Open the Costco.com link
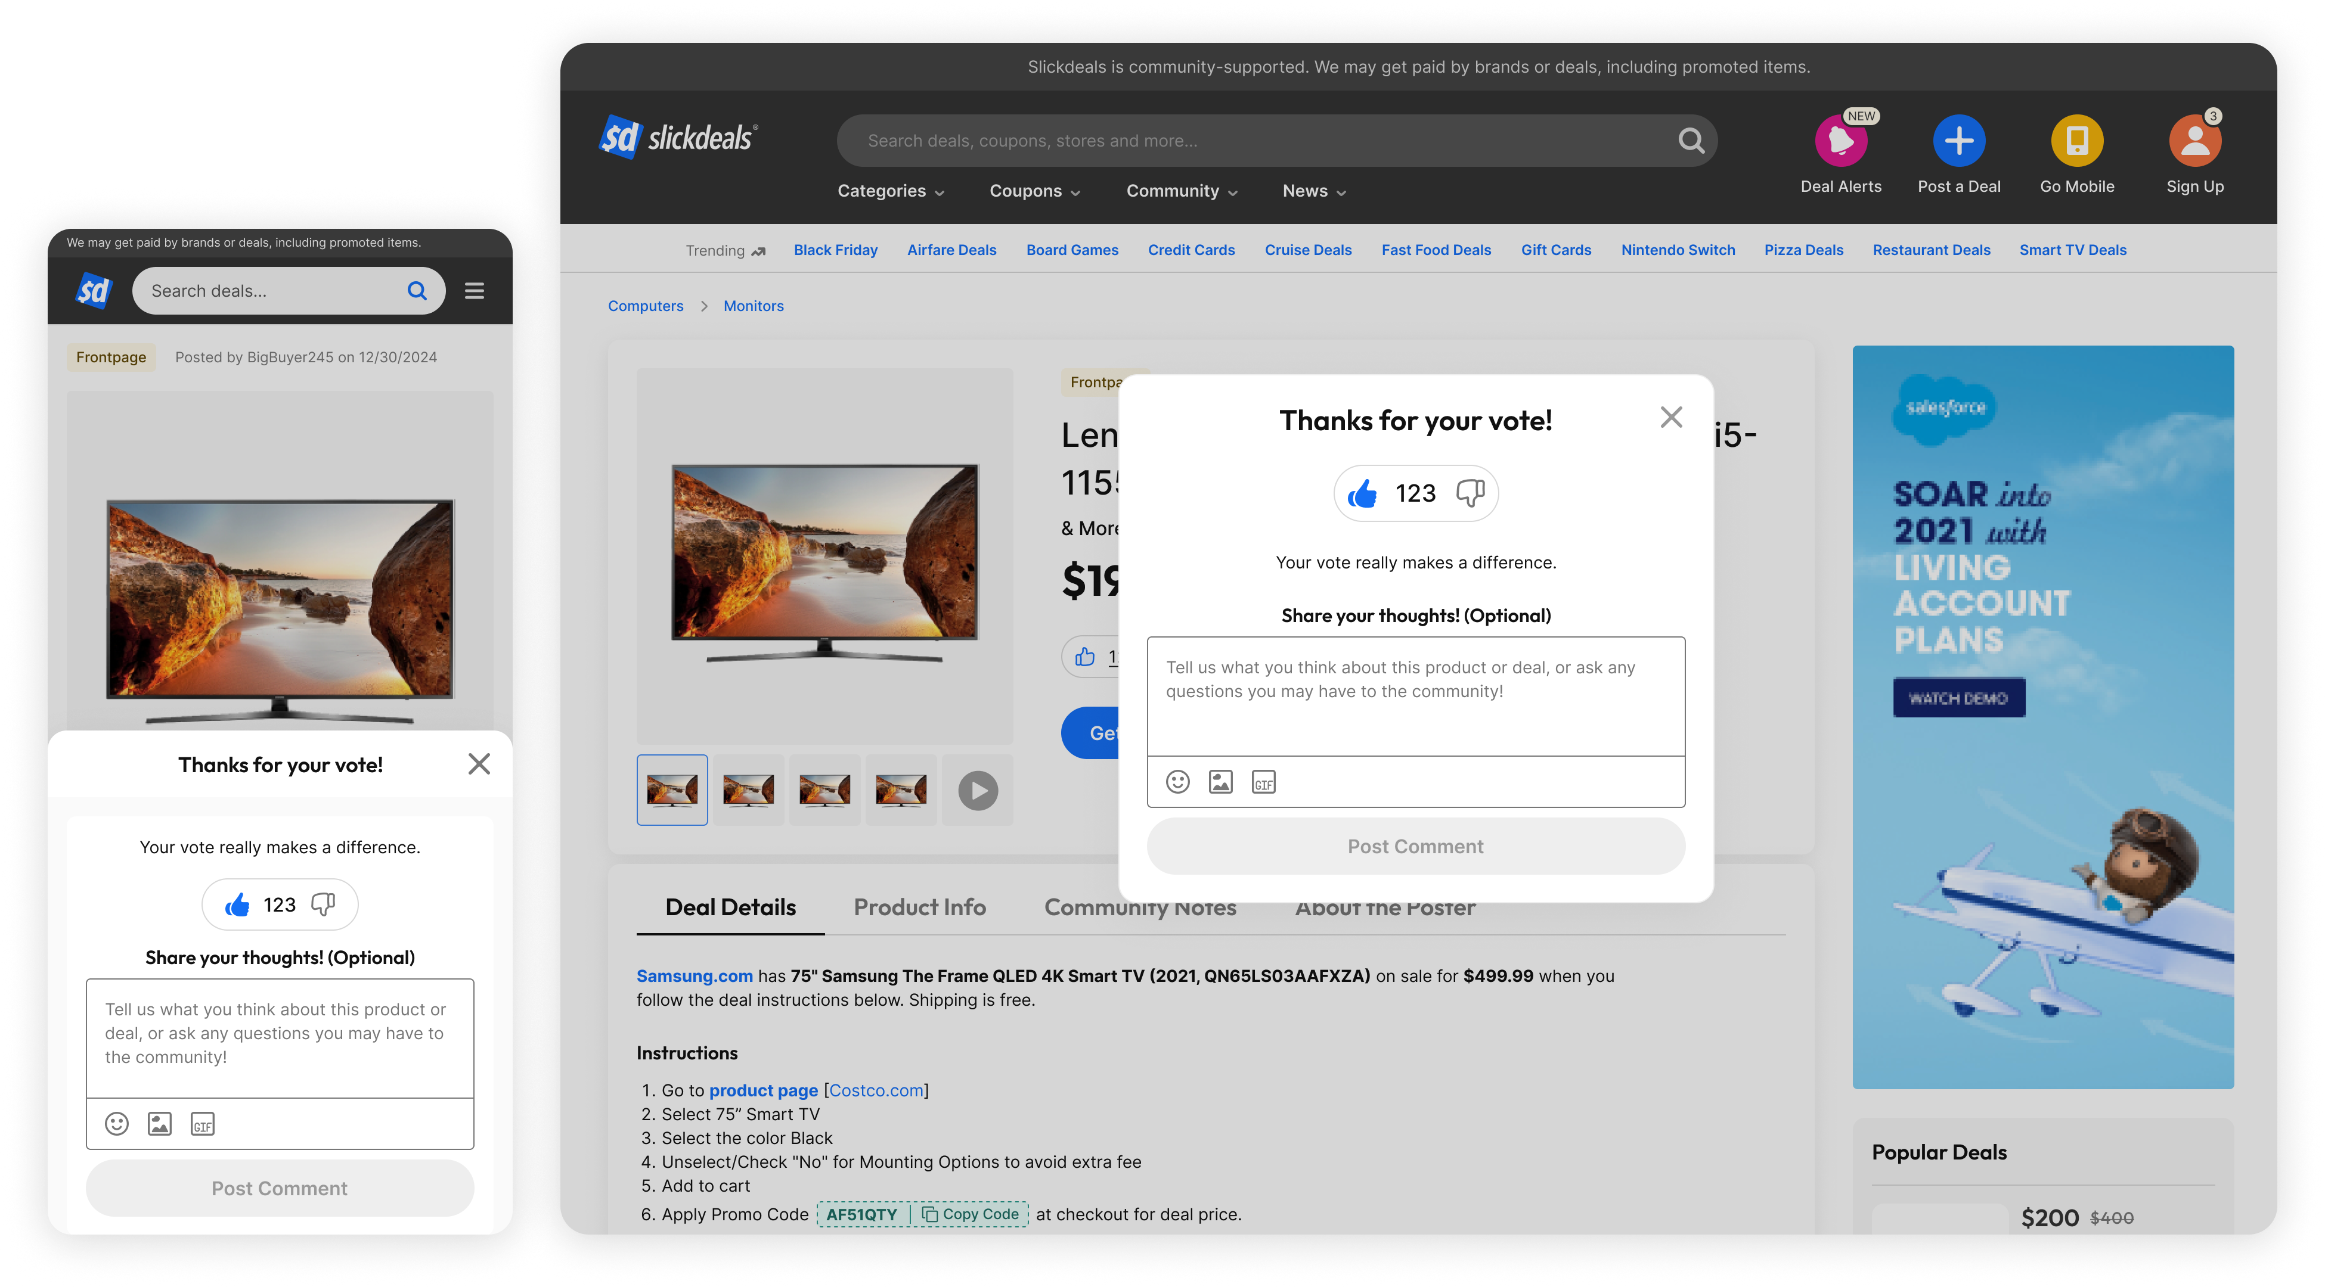Screen dimensions: 2325x1287 [x=876, y=1090]
